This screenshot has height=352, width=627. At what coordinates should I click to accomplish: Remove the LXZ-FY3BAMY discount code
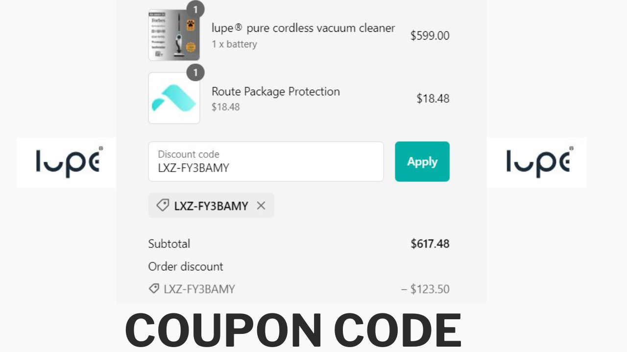pos(262,205)
